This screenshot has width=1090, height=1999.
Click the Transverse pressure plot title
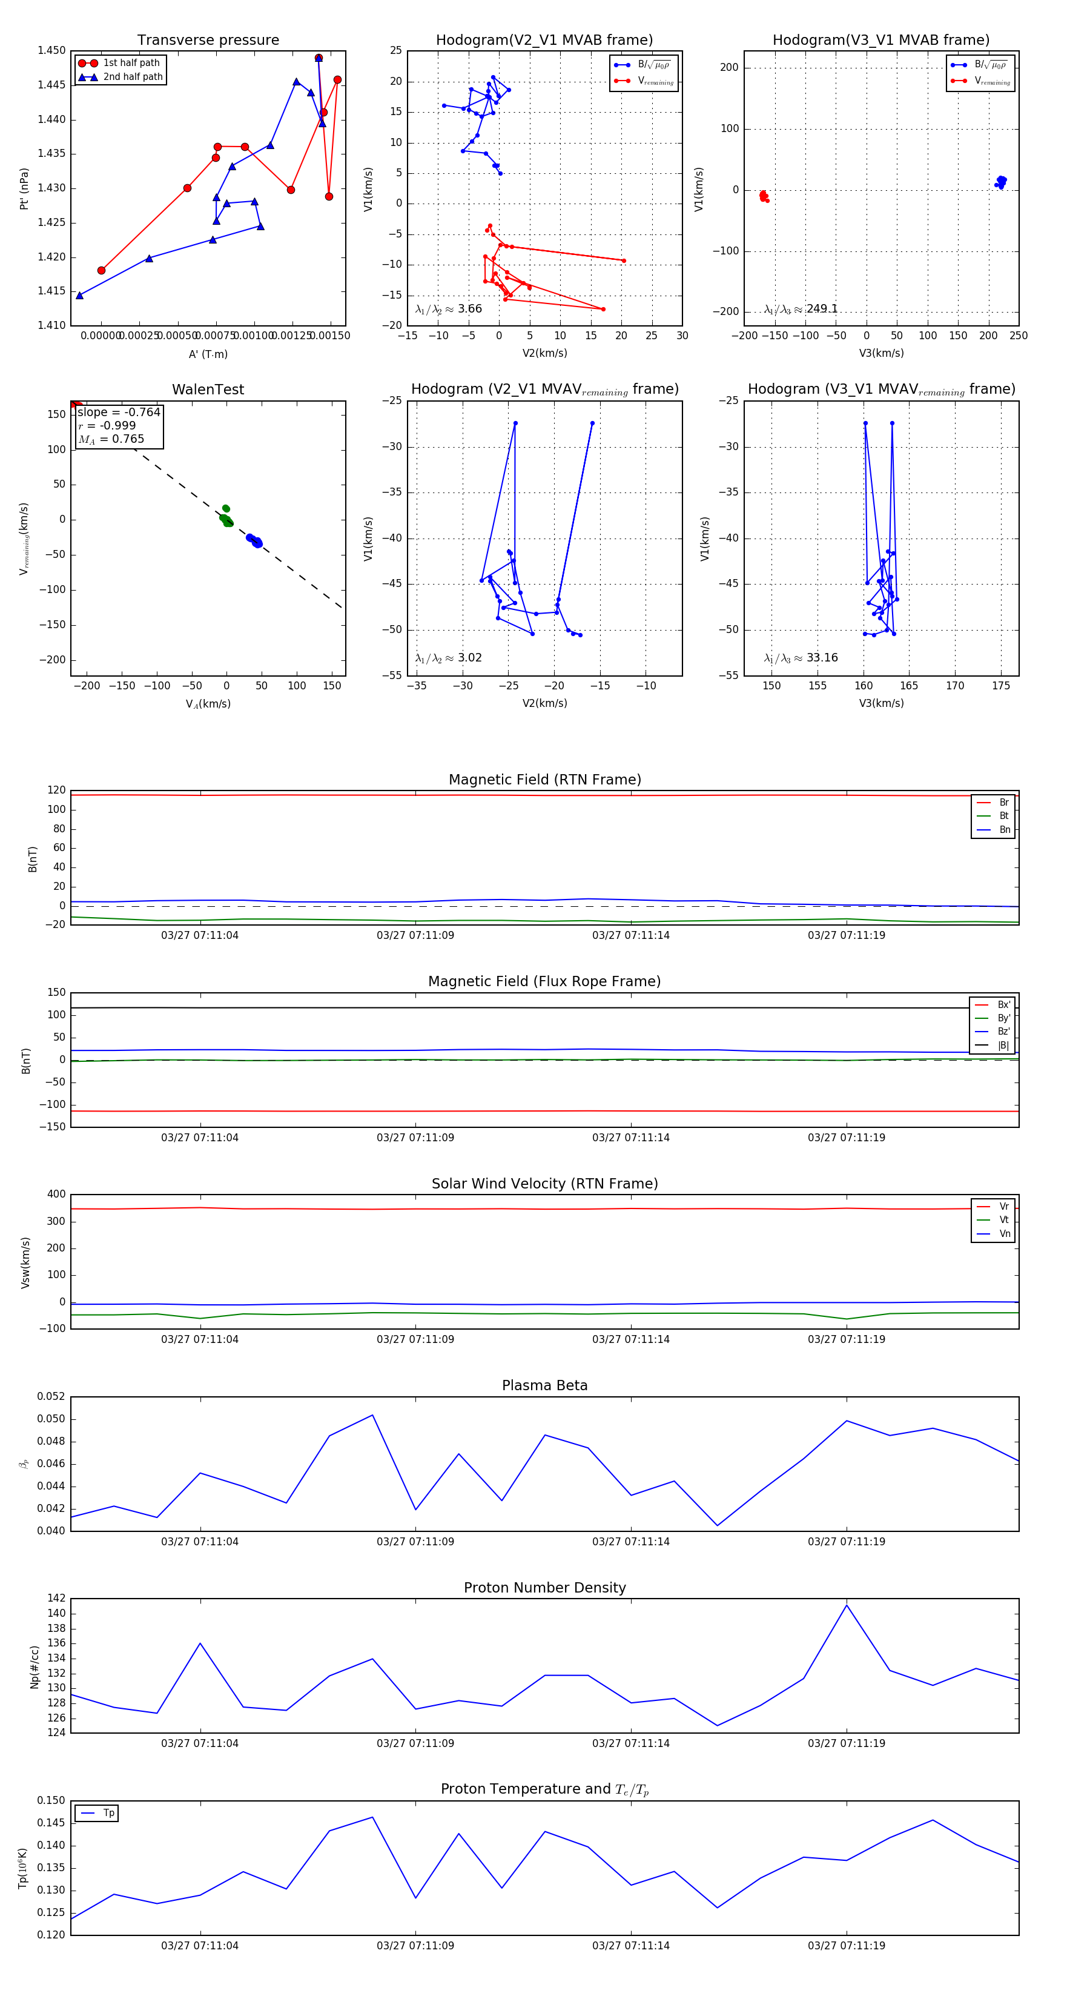tap(208, 41)
